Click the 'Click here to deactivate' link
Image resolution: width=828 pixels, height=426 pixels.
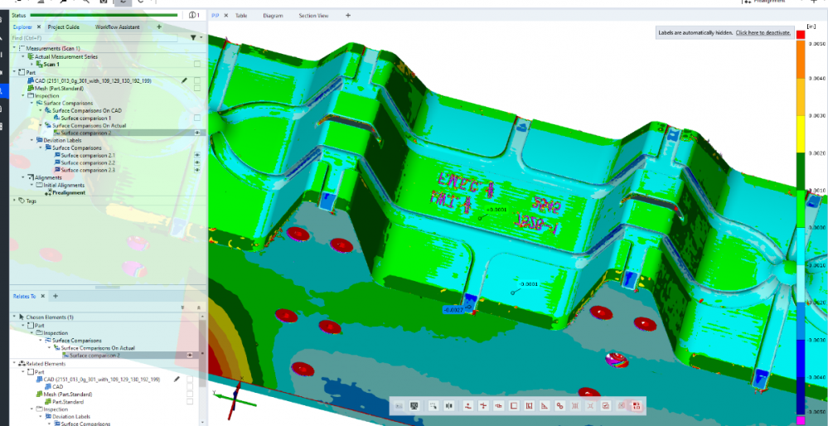coord(763,32)
